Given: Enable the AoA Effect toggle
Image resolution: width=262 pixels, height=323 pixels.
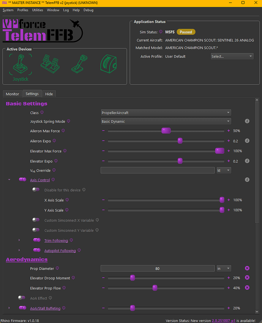Looking at the screenshot, I should point(22,298).
